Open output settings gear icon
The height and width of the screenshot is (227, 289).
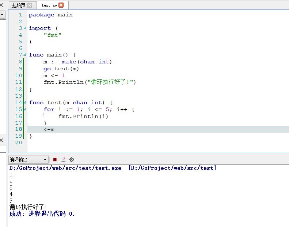(x=72, y=160)
